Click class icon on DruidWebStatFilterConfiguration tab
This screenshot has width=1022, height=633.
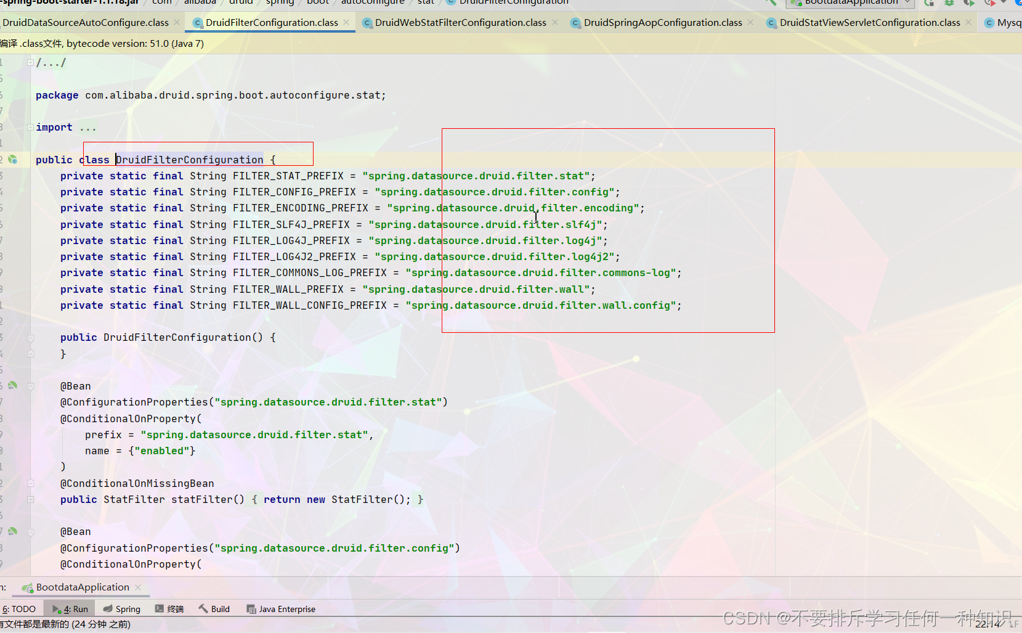[x=367, y=23]
